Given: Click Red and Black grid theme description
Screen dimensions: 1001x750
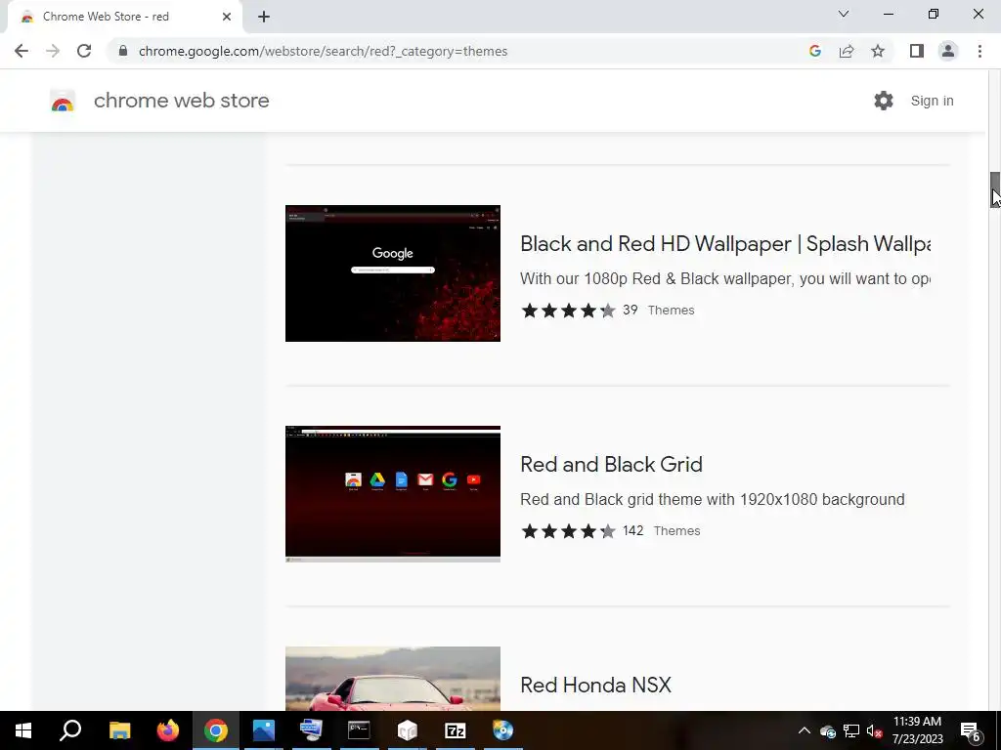Looking at the screenshot, I should [x=712, y=499].
